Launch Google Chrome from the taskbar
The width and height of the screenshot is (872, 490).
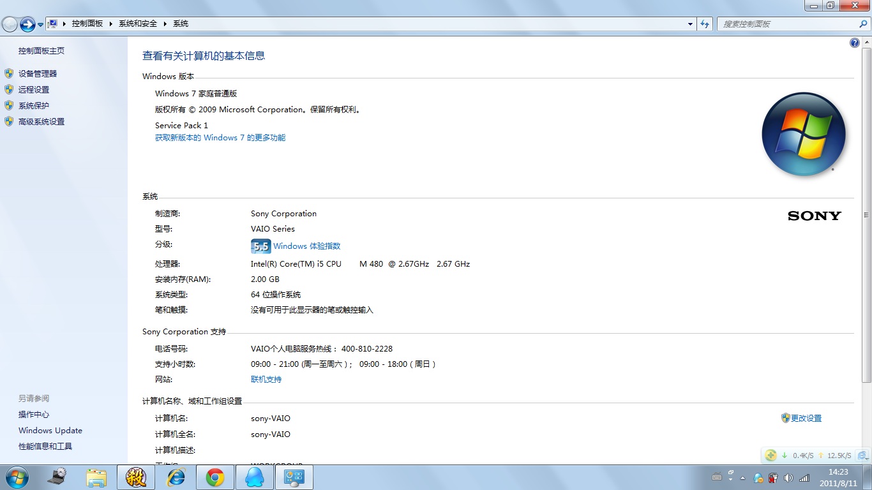click(x=215, y=477)
